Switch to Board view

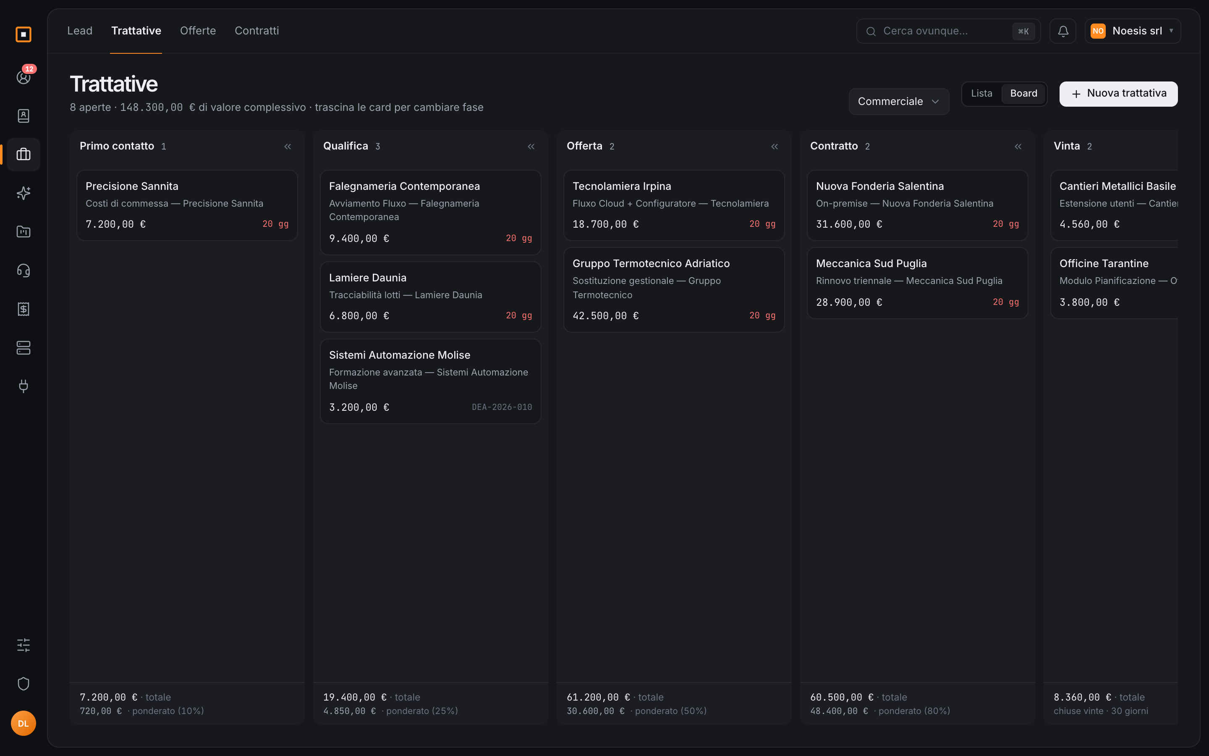(x=1023, y=94)
